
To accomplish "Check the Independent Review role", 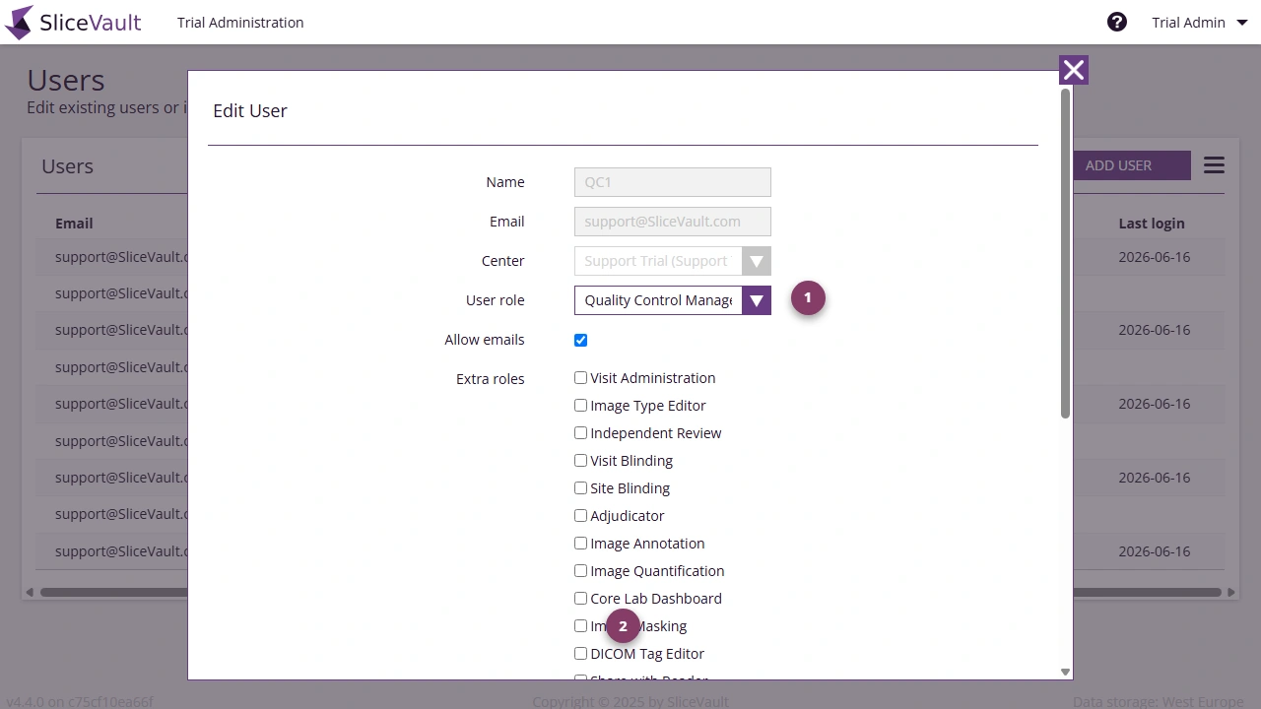I will click(580, 433).
